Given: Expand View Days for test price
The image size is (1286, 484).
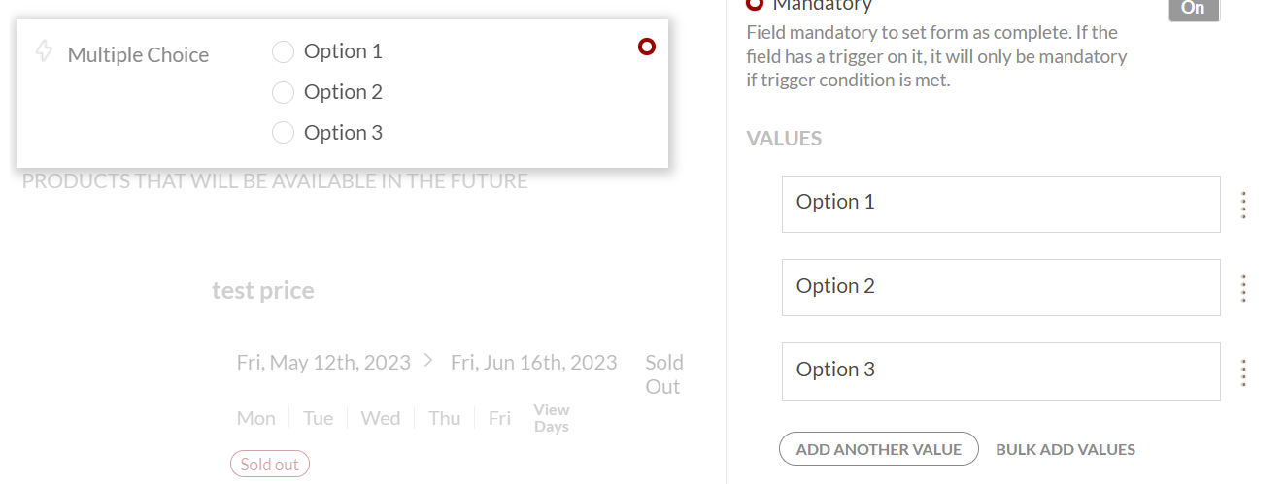Looking at the screenshot, I should (552, 418).
